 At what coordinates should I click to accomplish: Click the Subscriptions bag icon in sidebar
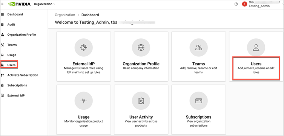coord(3,85)
